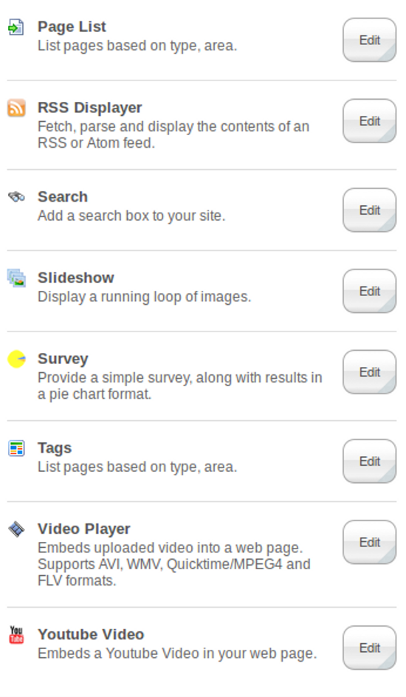Edit the RSS Displayer block
Viewport: 406px width, 697px height.
(x=369, y=121)
